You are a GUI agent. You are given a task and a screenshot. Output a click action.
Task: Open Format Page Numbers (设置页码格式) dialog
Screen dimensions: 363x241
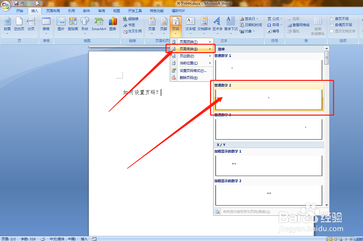[192, 70]
